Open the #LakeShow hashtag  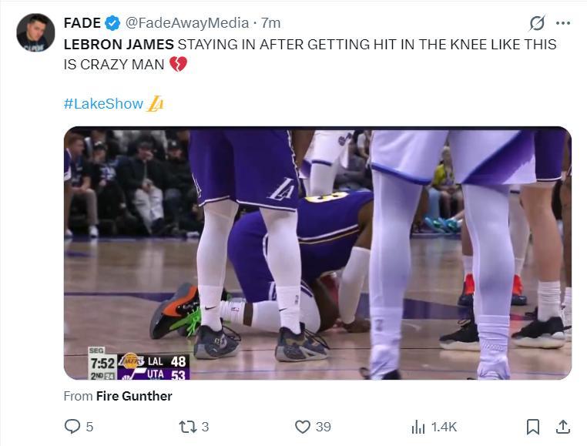coord(103,103)
